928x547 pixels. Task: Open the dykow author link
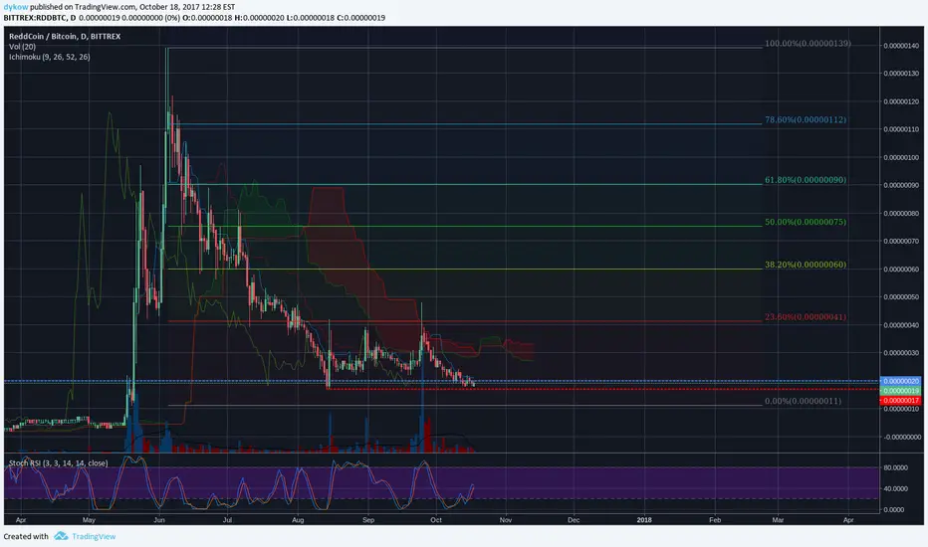click(16, 7)
